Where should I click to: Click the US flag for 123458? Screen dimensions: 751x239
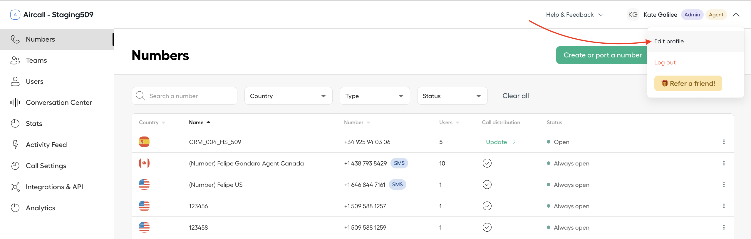[144, 227]
